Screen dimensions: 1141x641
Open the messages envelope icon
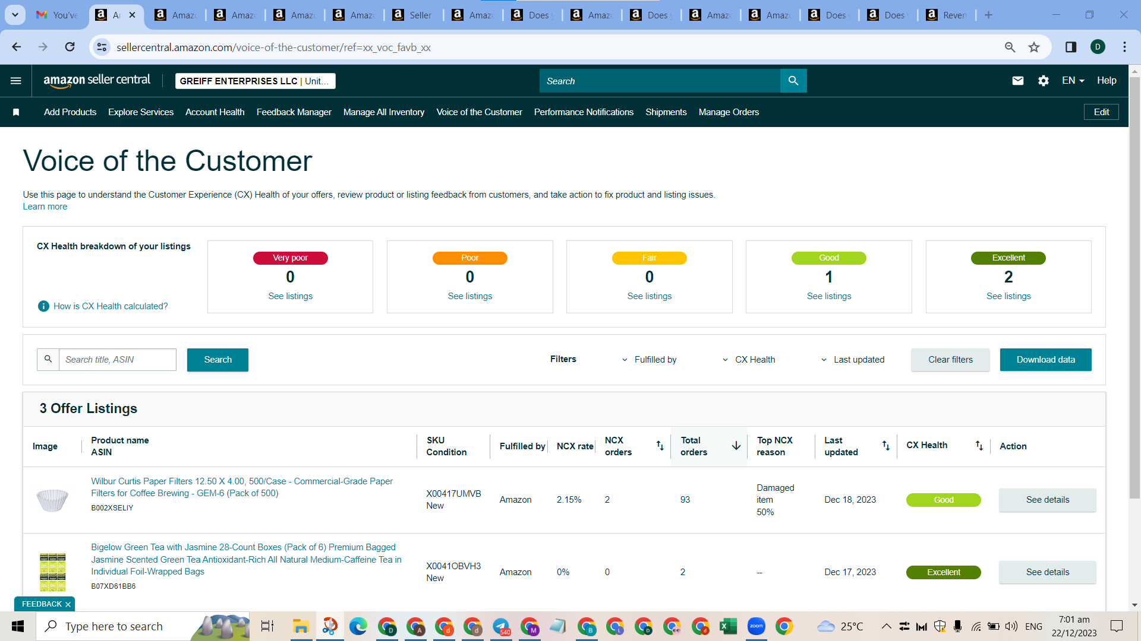(x=1018, y=81)
